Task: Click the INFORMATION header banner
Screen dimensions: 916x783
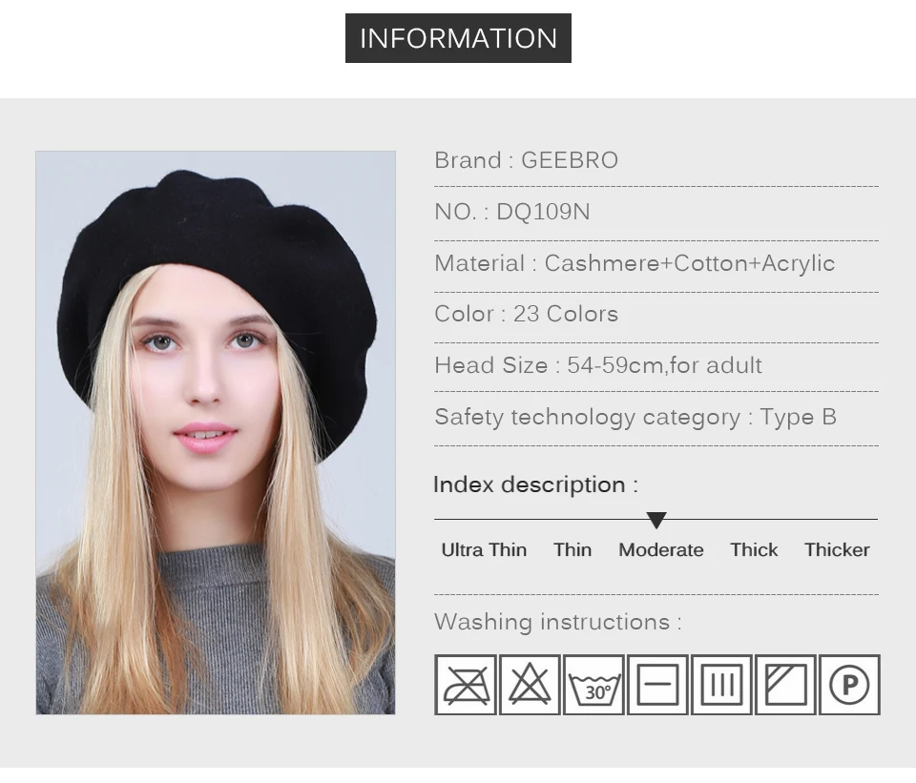Action: (x=459, y=38)
